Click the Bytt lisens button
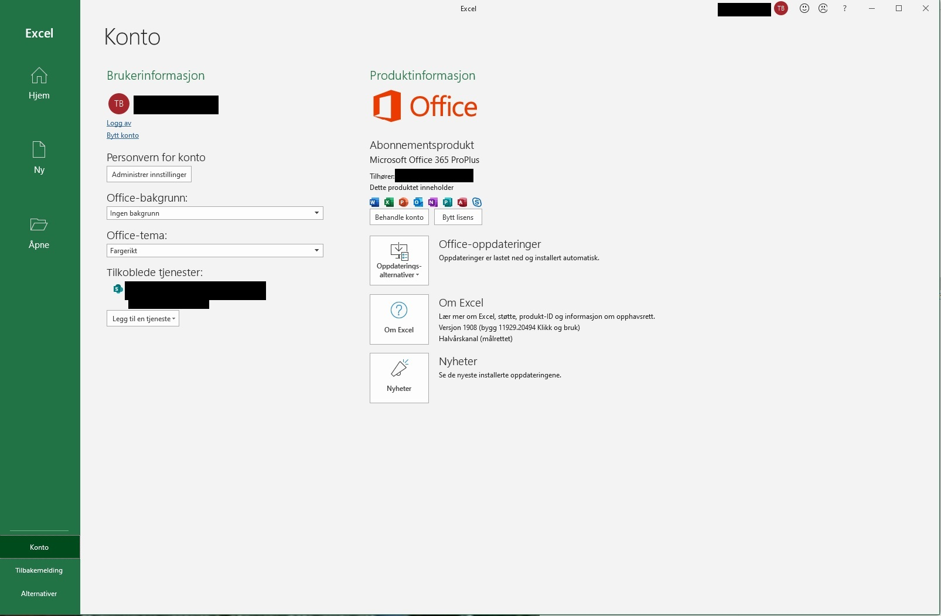 click(458, 217)
